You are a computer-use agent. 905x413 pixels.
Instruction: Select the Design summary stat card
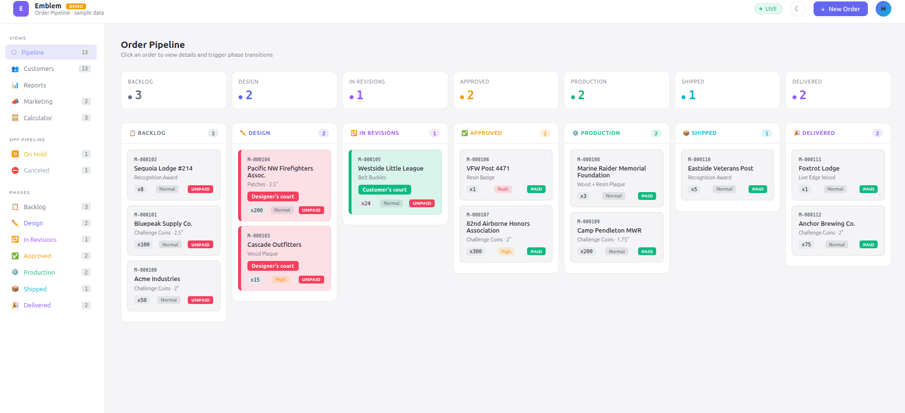click(x=285, y=90)
